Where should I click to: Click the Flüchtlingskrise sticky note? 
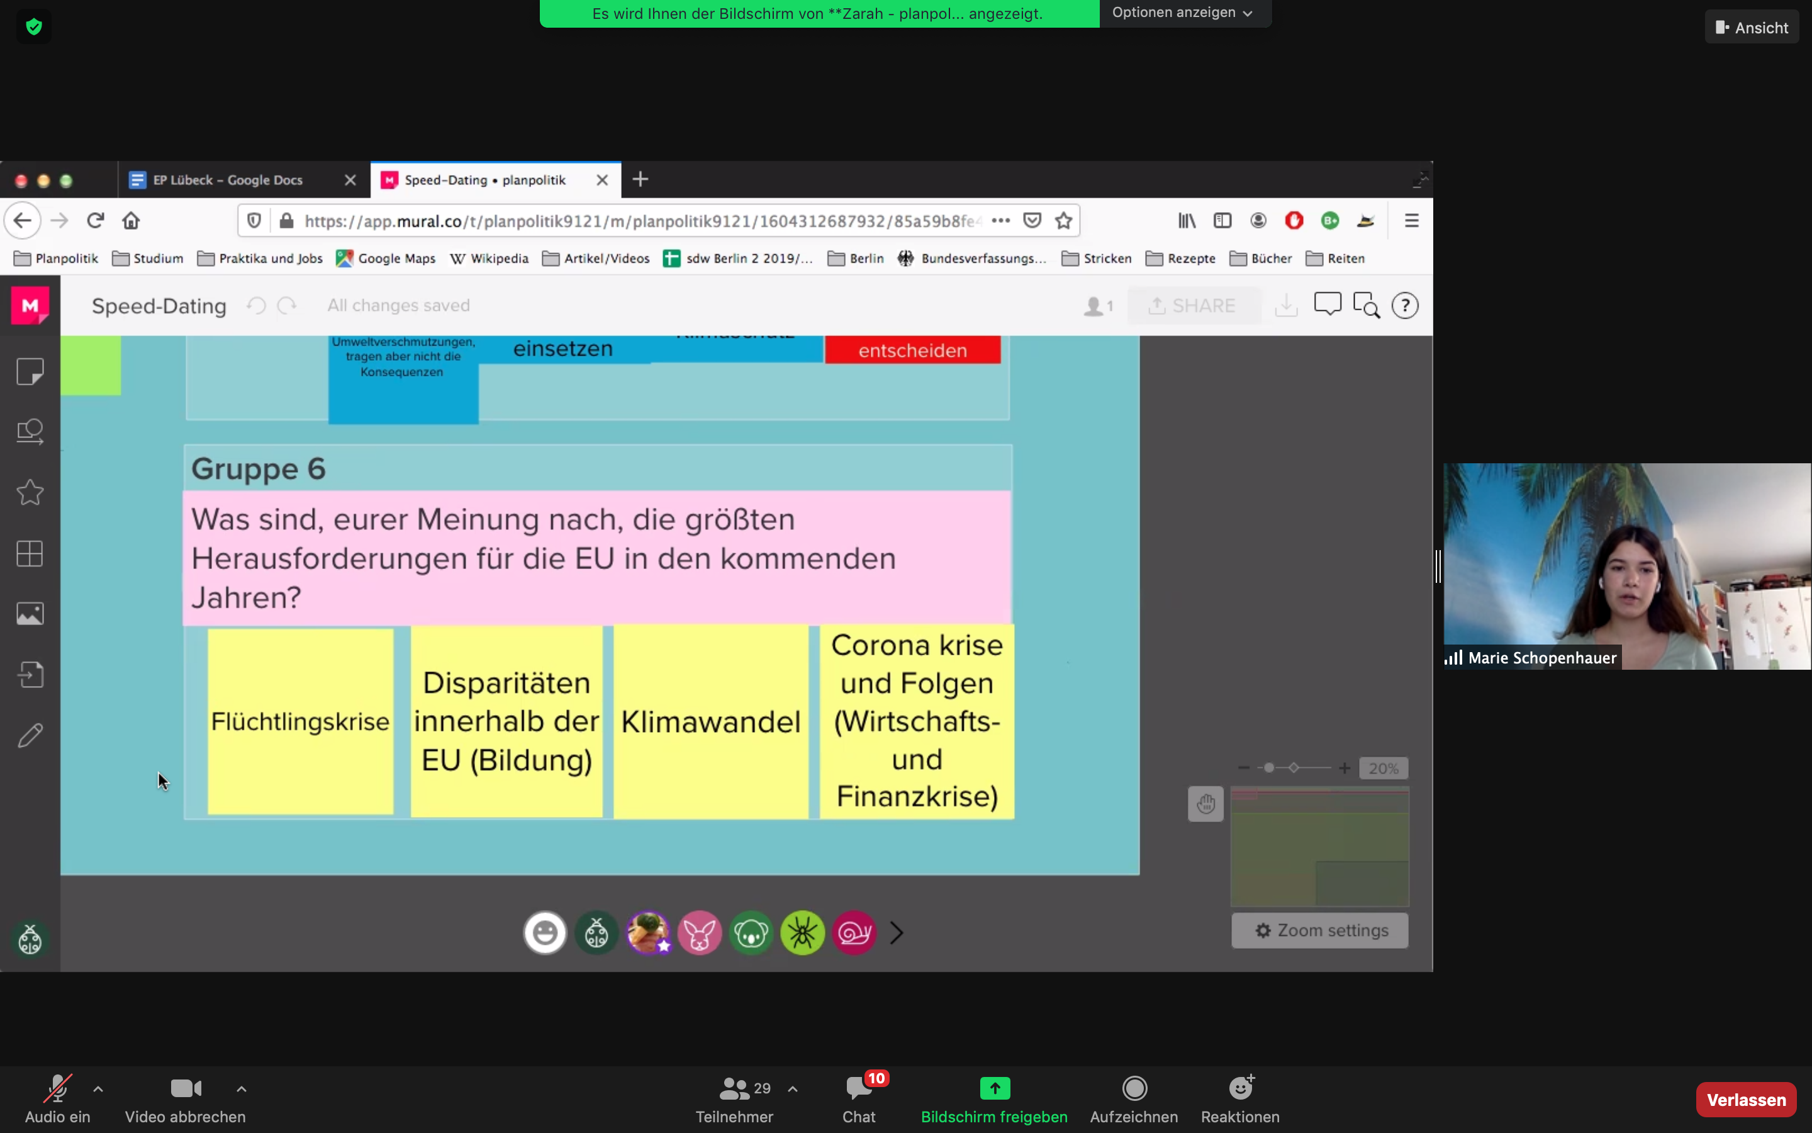coord(300,721)
